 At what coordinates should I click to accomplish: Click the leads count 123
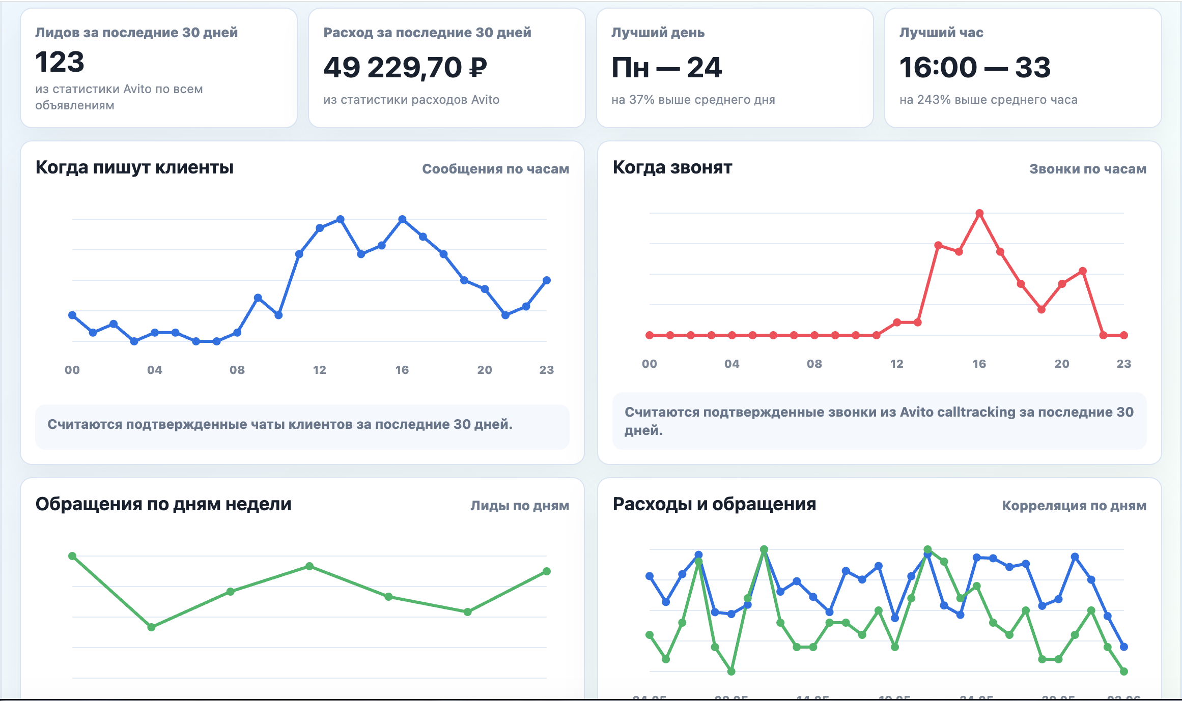[x=60, y=62]
